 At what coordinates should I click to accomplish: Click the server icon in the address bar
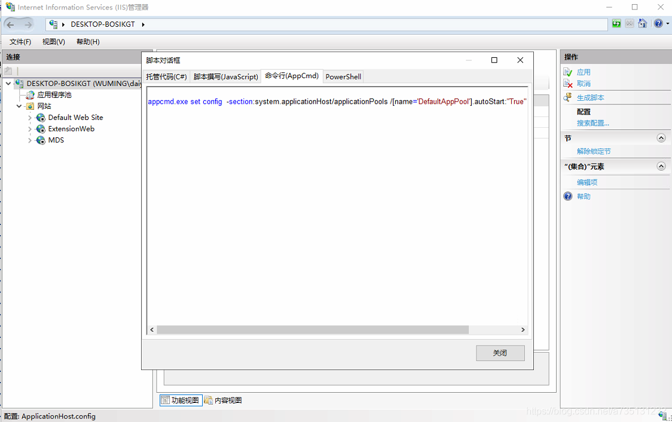click(x=53, y=24)
